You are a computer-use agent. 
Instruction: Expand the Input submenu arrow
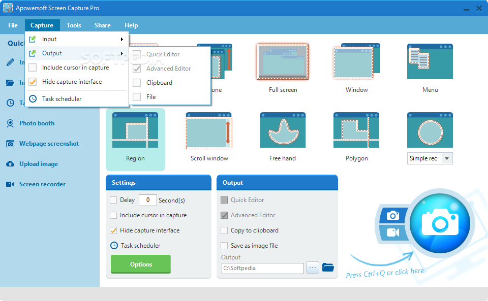[122, 39]
